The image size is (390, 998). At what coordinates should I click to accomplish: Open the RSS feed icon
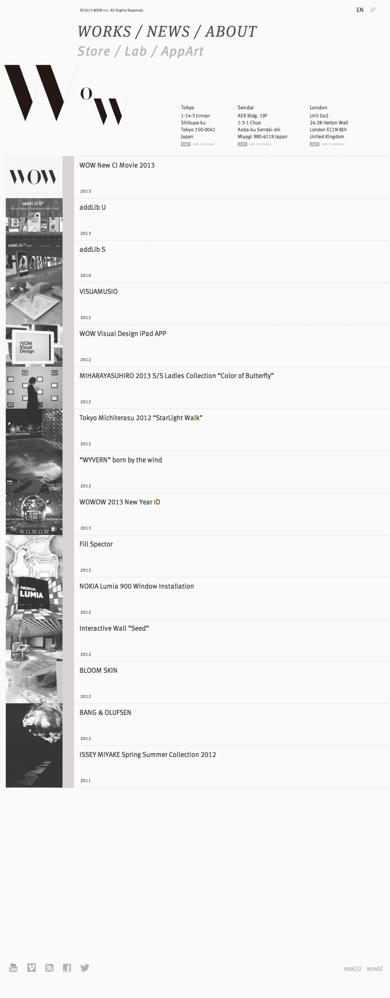click(x=49, y=968)
